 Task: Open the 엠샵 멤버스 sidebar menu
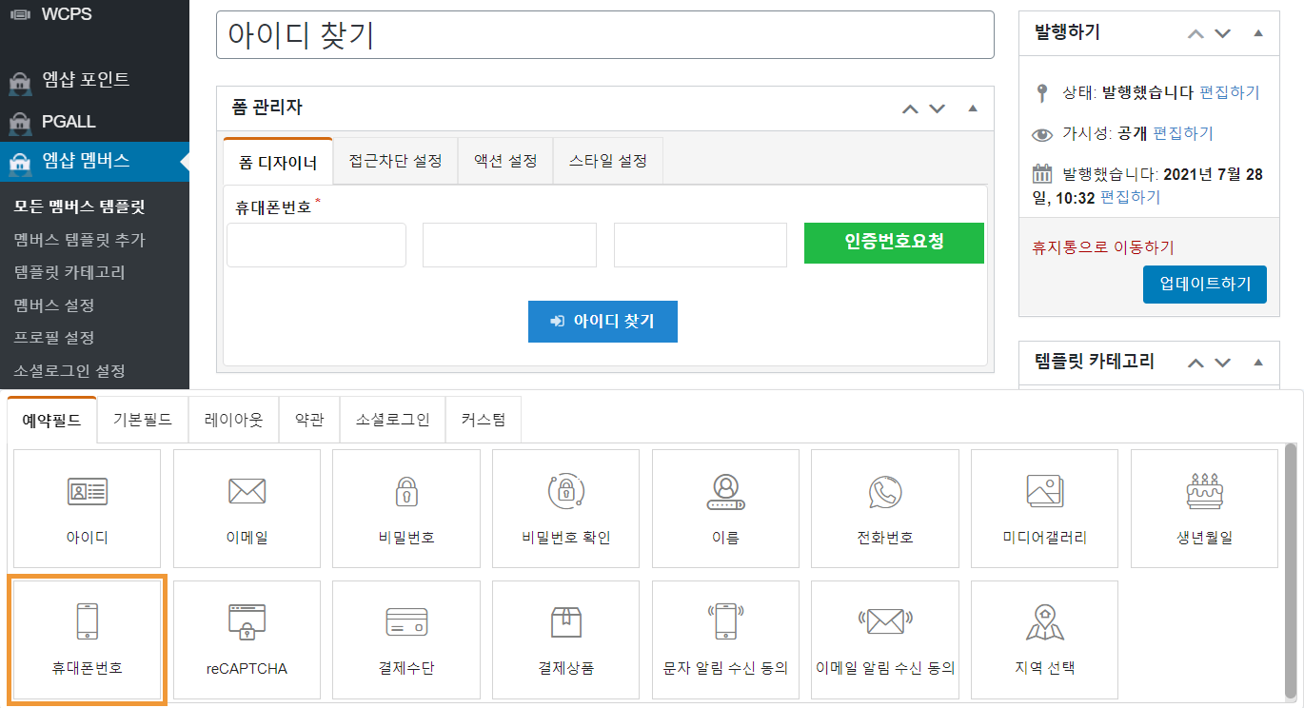click(x=94, y=161)
